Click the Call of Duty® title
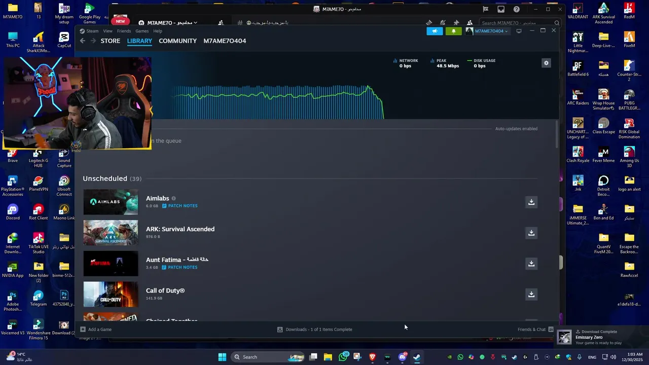The height and width of the screenshot is (365, 649). [165, 290]
